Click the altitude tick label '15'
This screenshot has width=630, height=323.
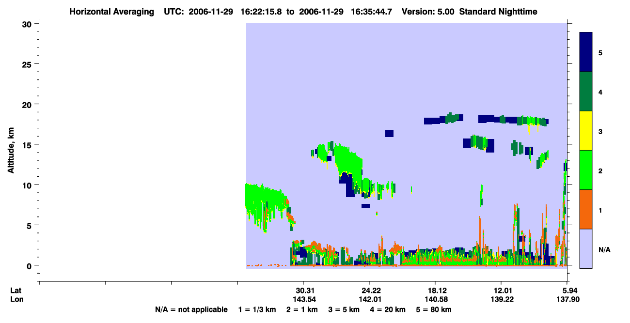28,144
